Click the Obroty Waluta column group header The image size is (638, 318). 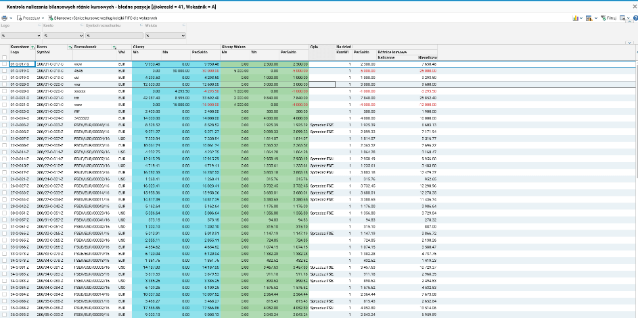pos(234,47)
